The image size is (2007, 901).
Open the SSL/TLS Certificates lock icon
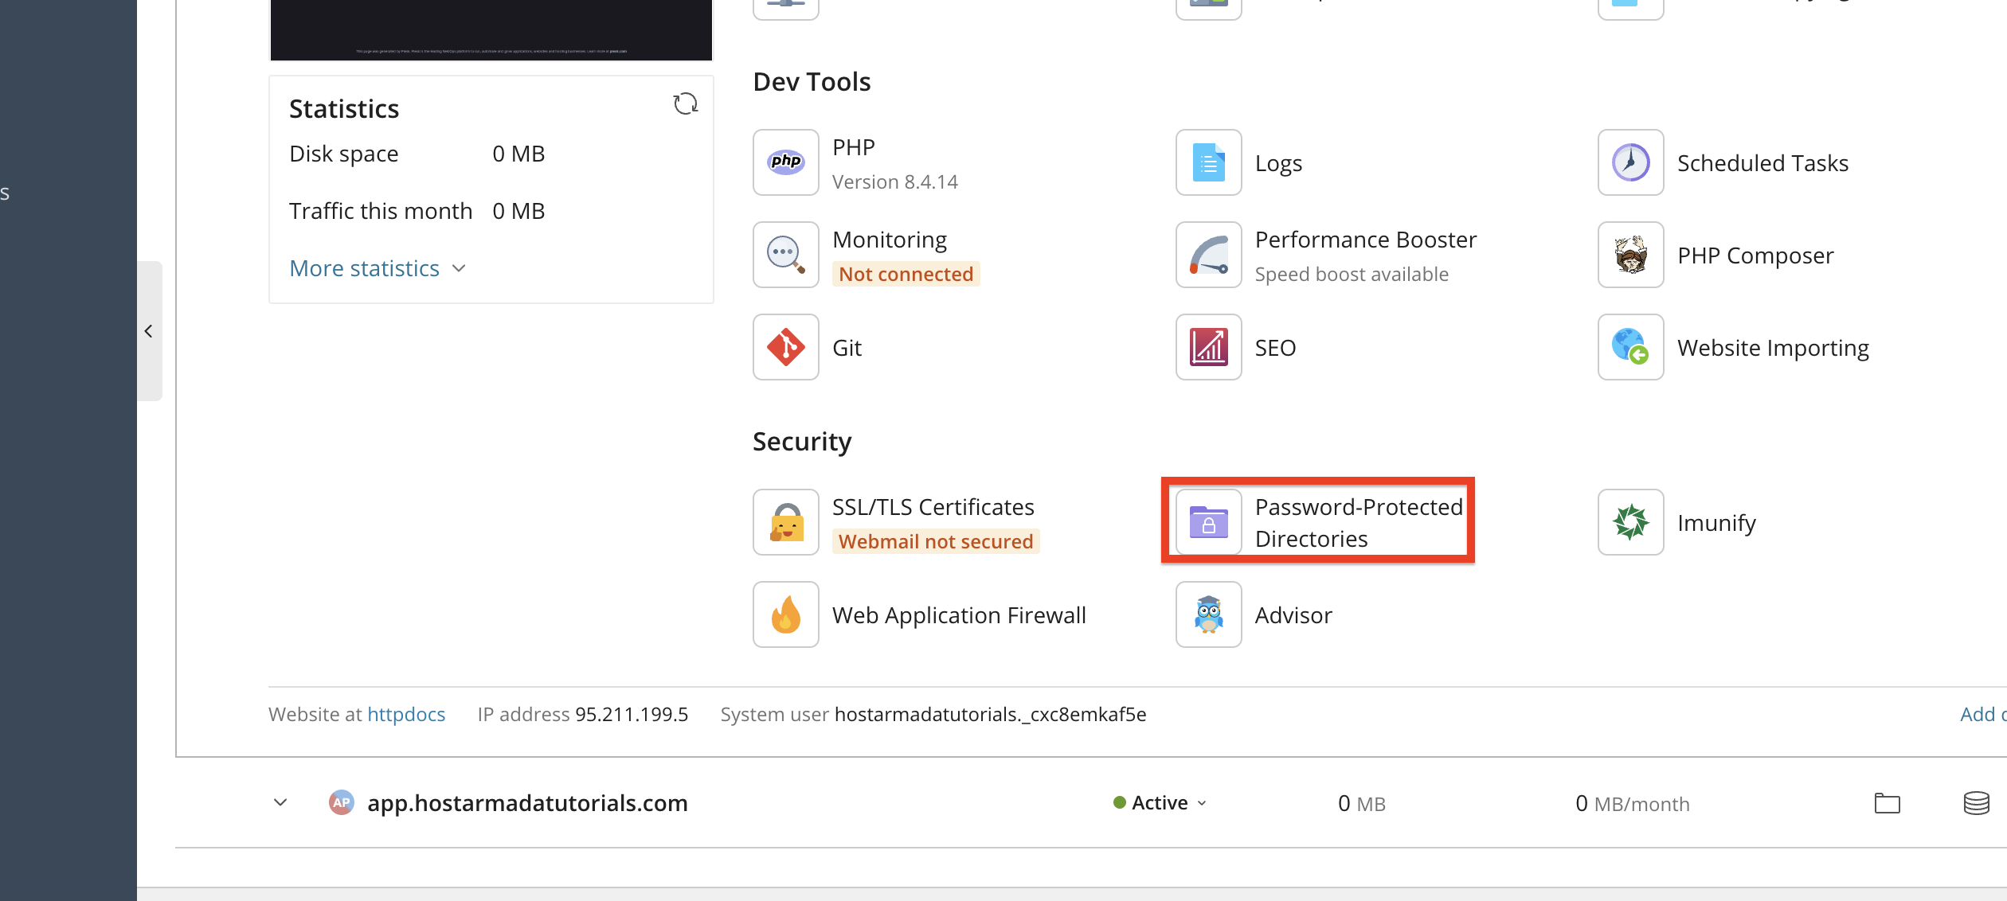(x=785, y=522)
